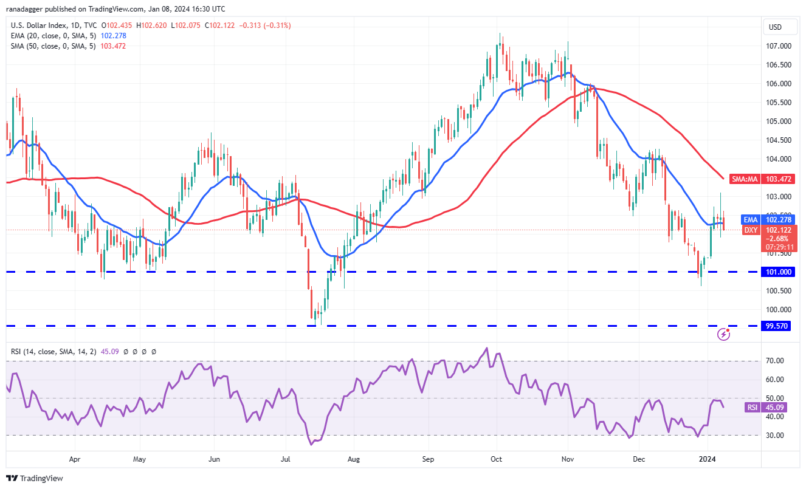Click the Oct label on the time axis
Image resolution: width=806 pixels, height=489 pixels.
(x=496, y=460)
